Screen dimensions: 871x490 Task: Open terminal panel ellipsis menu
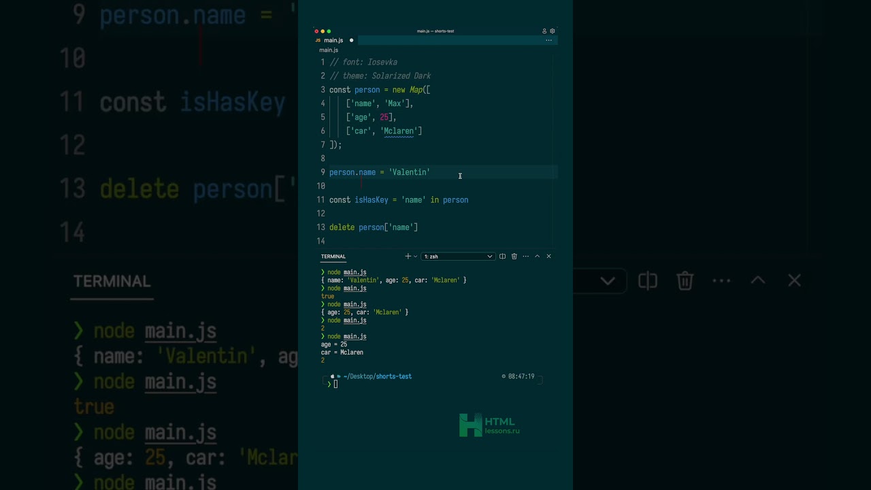point(525,257)
